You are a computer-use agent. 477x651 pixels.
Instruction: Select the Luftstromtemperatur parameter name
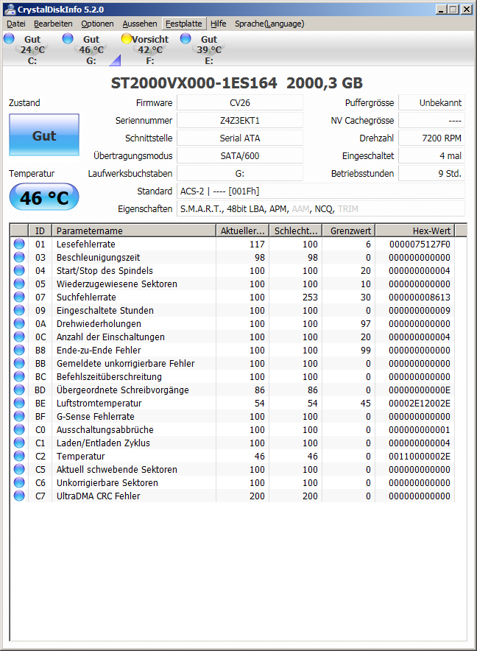click(99, 403)
